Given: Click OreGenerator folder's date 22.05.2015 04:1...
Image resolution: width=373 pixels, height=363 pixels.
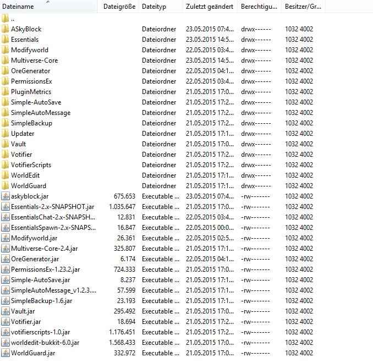Looking at the screenshot, I should 210,71.
